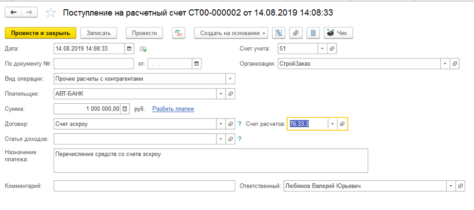The width and height of the screenshot is (474, 210).
Task: Expand the Счет учета dropdown
Action: coord(322,49)
